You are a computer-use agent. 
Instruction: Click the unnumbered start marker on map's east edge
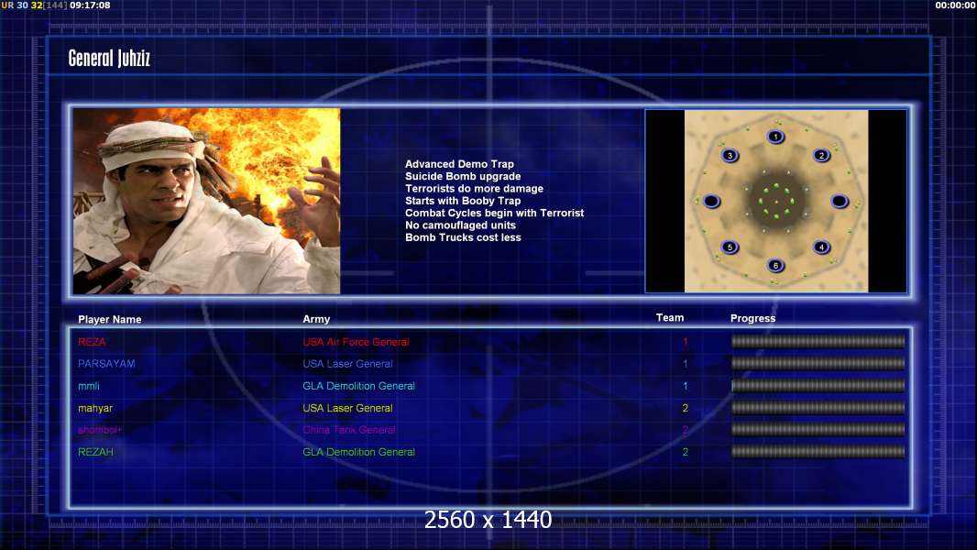[x=840, y=201]
